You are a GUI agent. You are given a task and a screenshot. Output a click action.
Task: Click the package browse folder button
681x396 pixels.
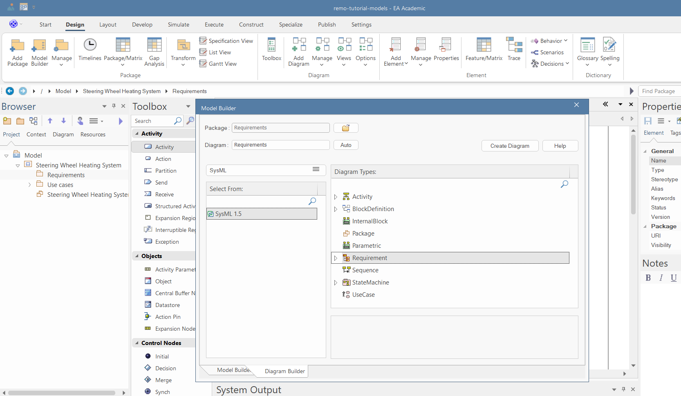(346, 128)
